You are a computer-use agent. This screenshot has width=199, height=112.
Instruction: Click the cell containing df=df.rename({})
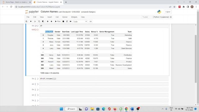coord(104,79)
